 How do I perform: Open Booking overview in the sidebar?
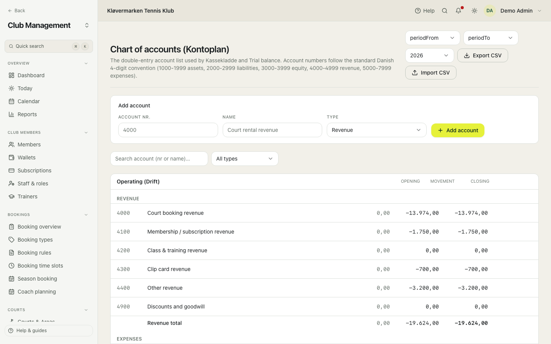[x=49, y=227]
